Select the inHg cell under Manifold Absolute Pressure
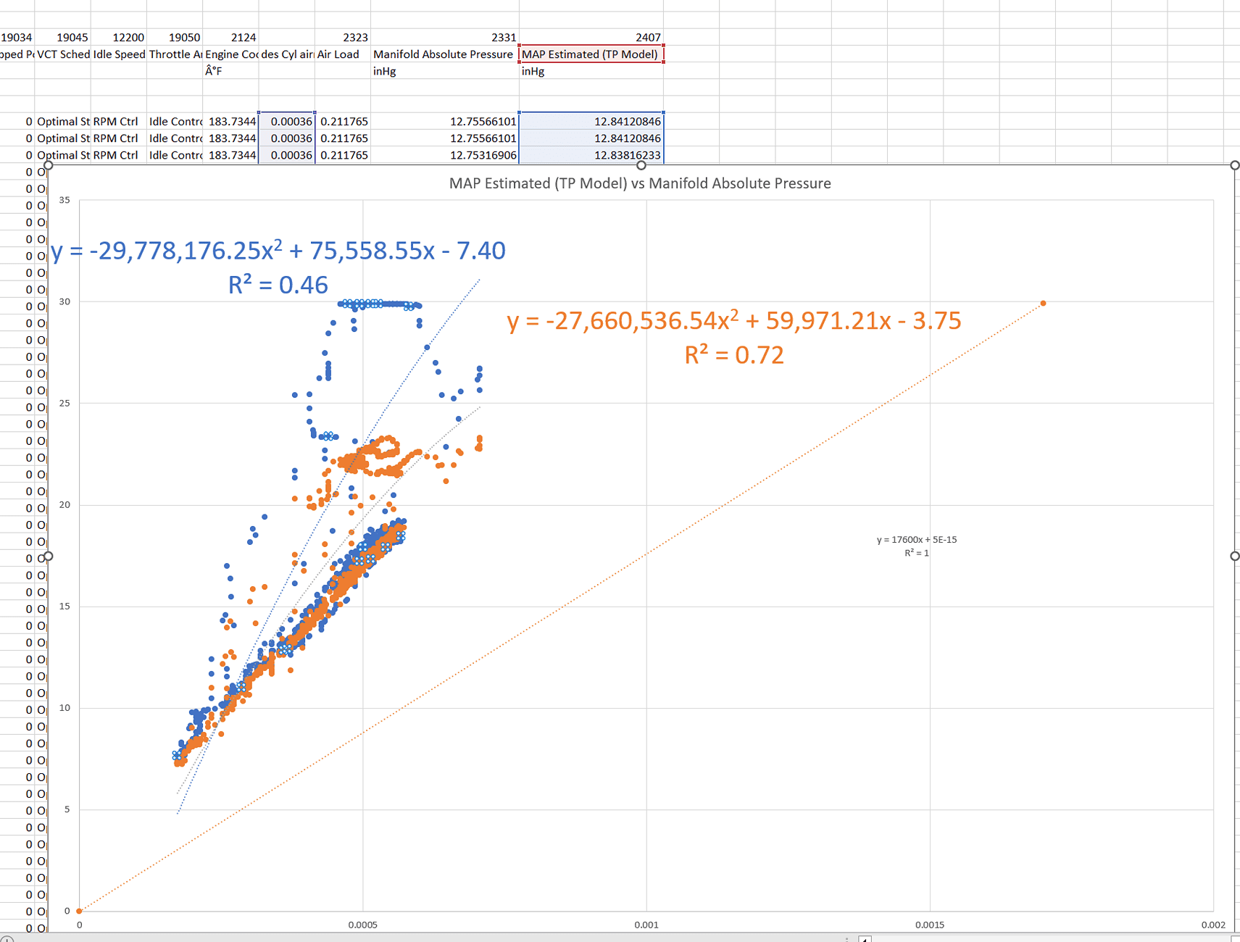Screen dimensions: 1240x942 [444, 71]
